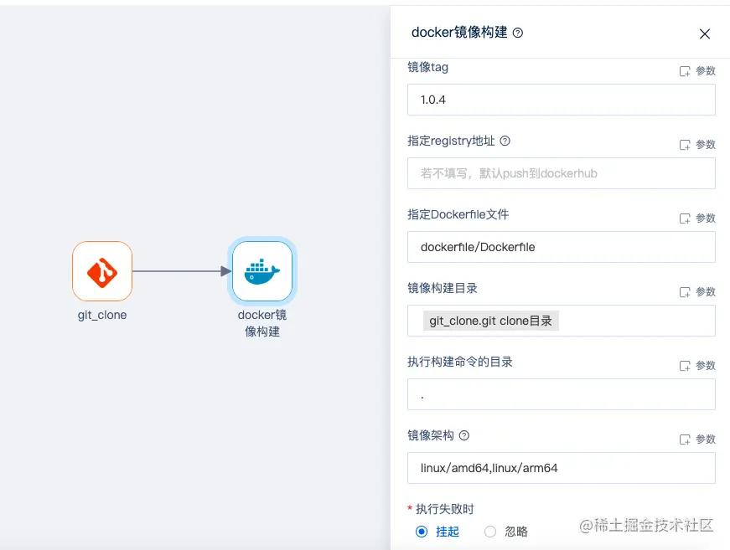Click the 镜像构建目录 label

click(x=443, y=288)
